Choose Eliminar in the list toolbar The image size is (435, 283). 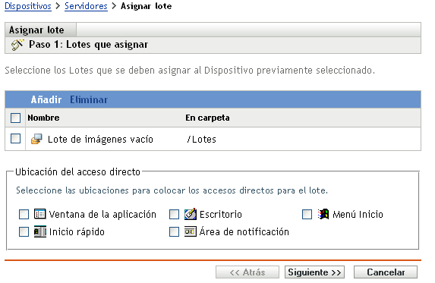pyautogui.click(x=89, y=99)
